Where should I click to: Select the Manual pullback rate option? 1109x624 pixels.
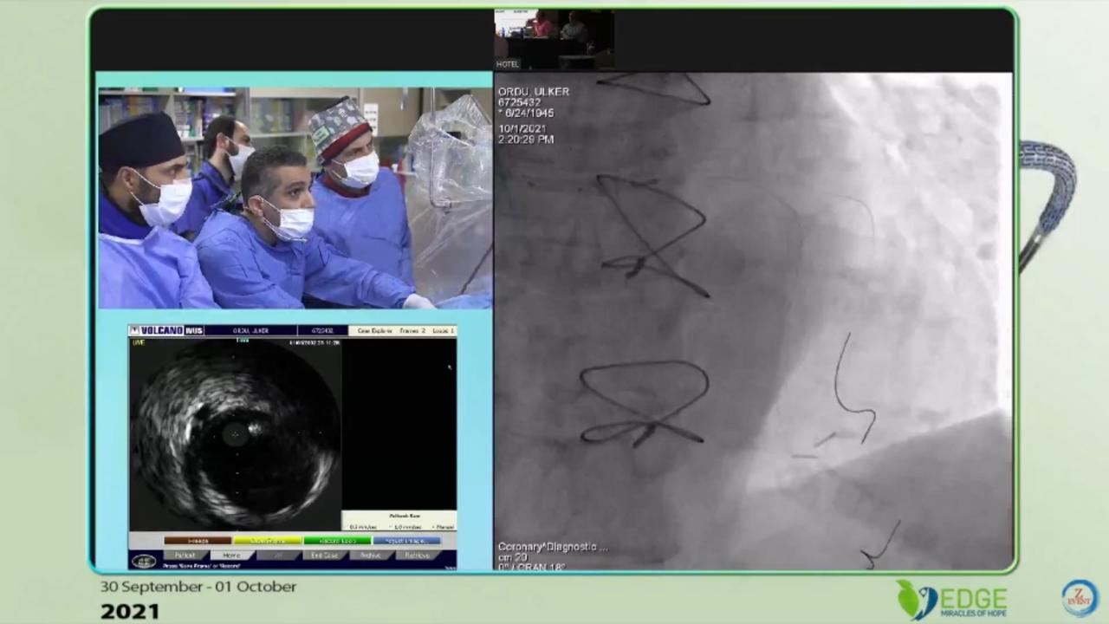click(444, 527)
